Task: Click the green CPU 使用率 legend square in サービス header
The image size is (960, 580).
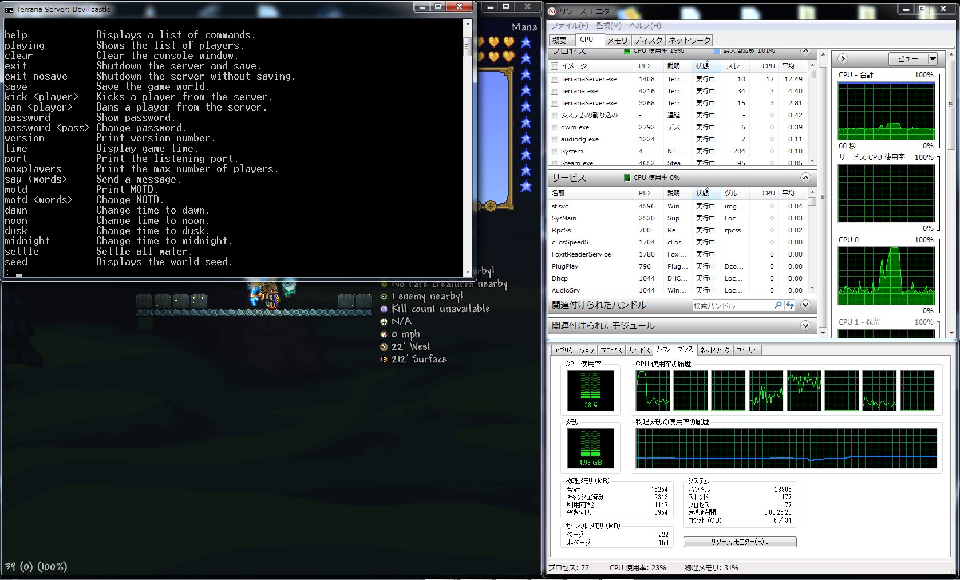Action: (627, 177)
